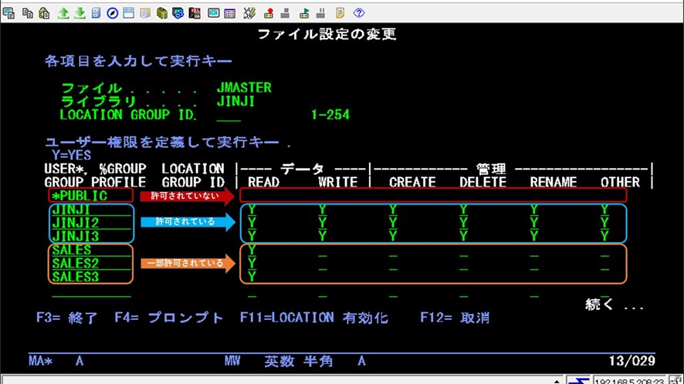Click the window layout toolbar icon
The height and width of the screenshot is (384, 684).
tap(129, 13)
